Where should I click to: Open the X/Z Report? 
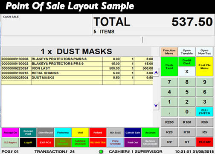point(10,142)
